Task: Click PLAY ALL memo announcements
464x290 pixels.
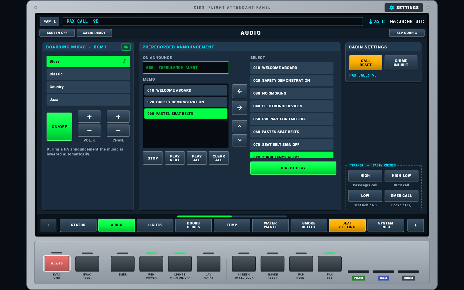Action: point(197,158)
